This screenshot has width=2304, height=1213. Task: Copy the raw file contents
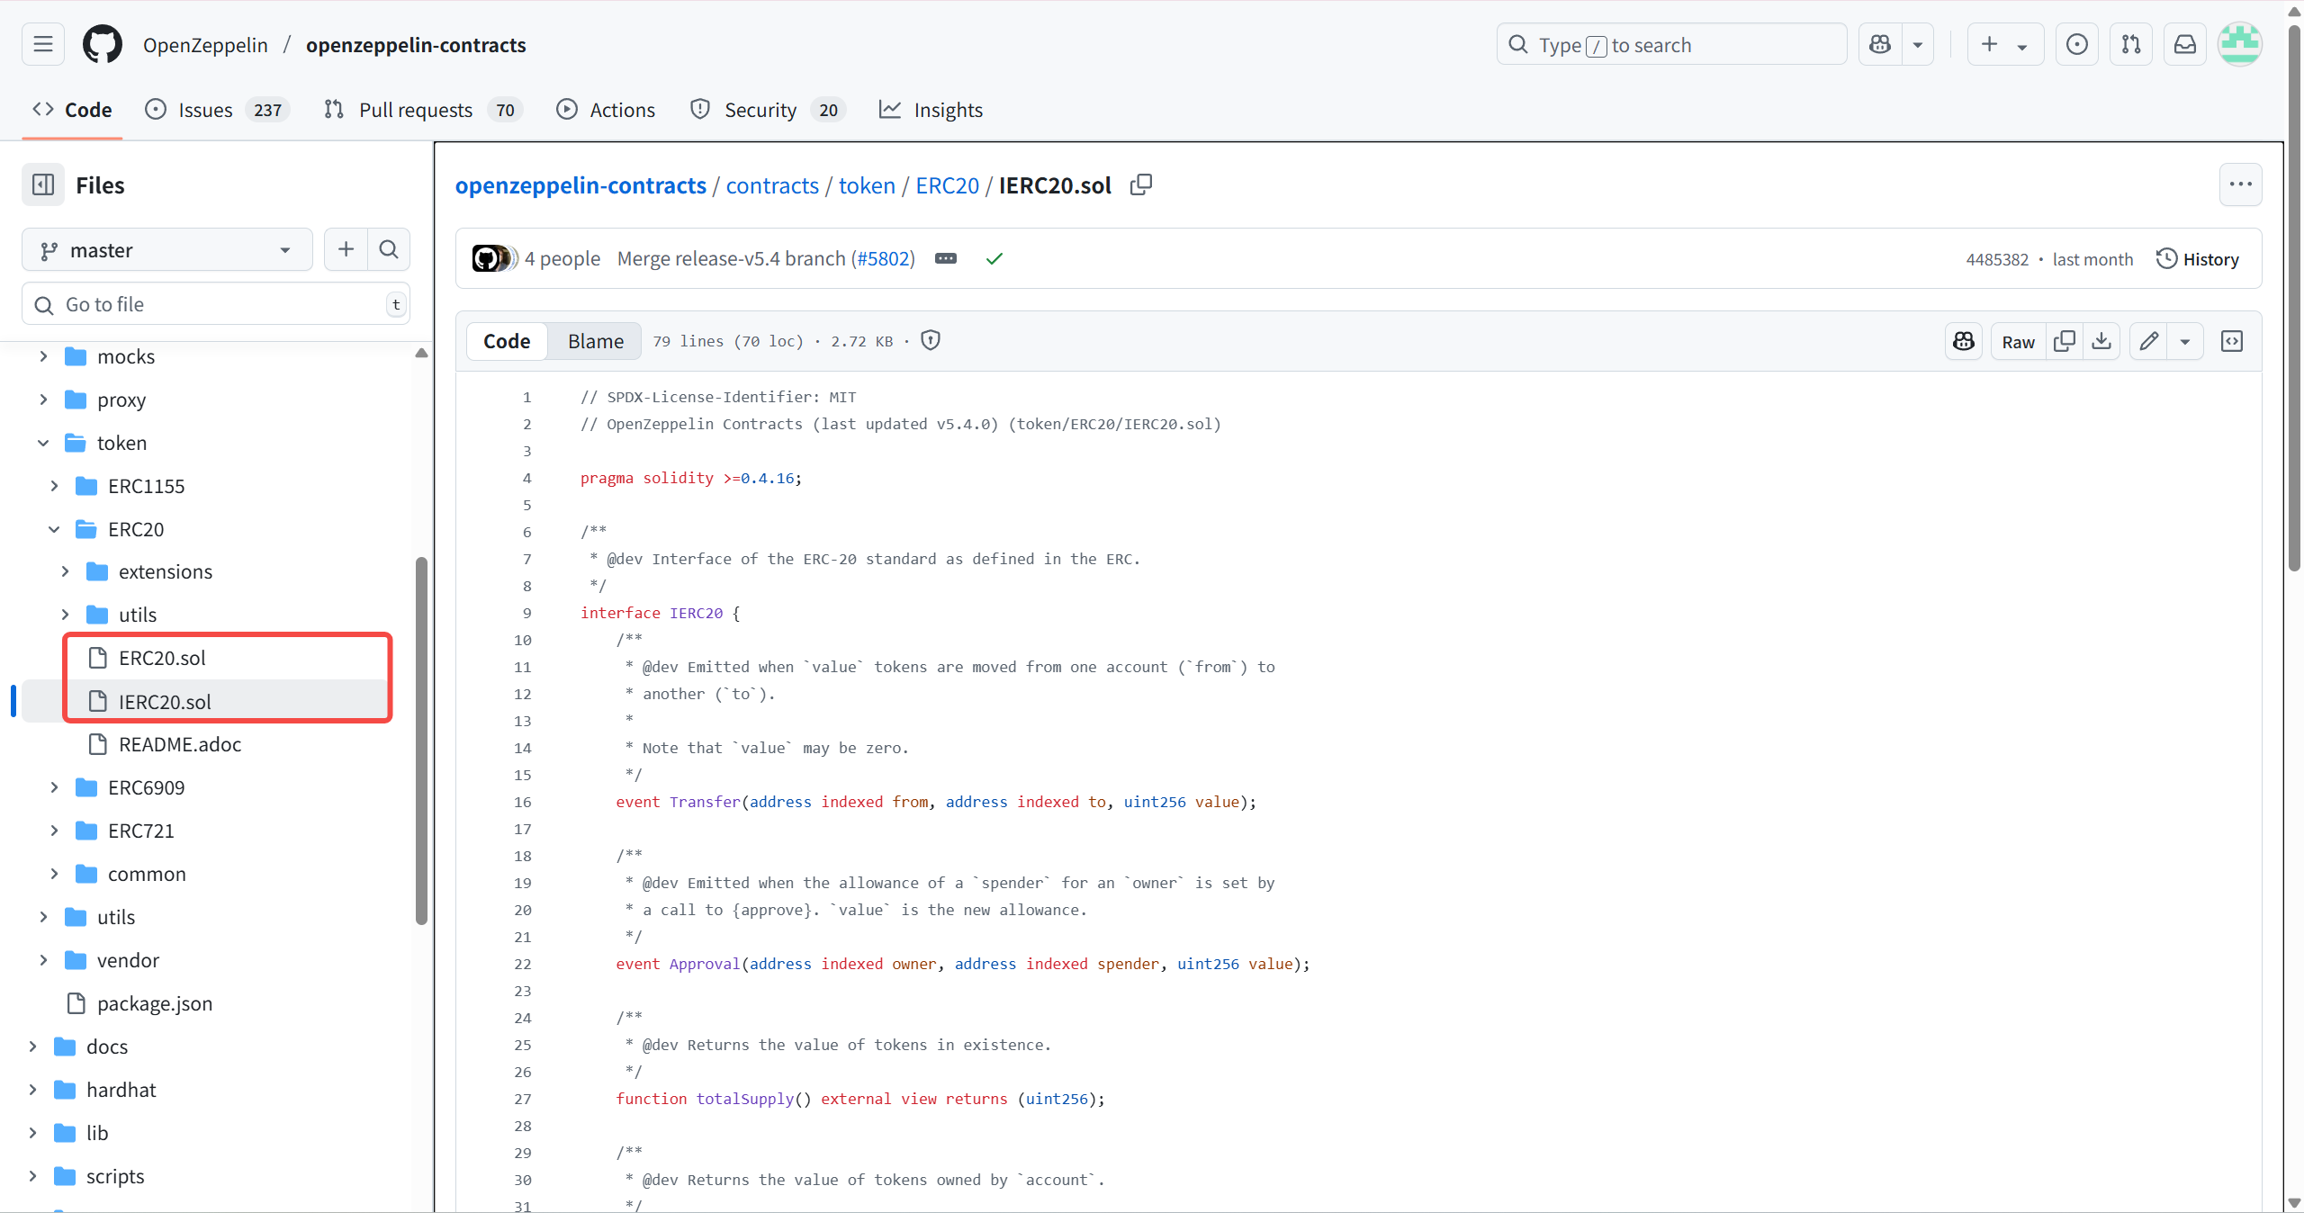point(2065,342)
